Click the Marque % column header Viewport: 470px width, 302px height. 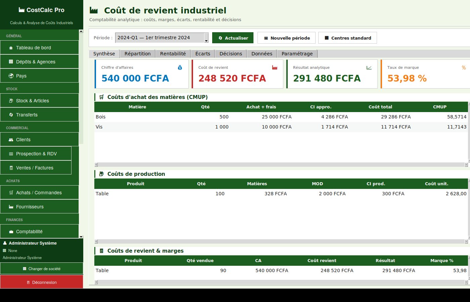tap(442, 260)
